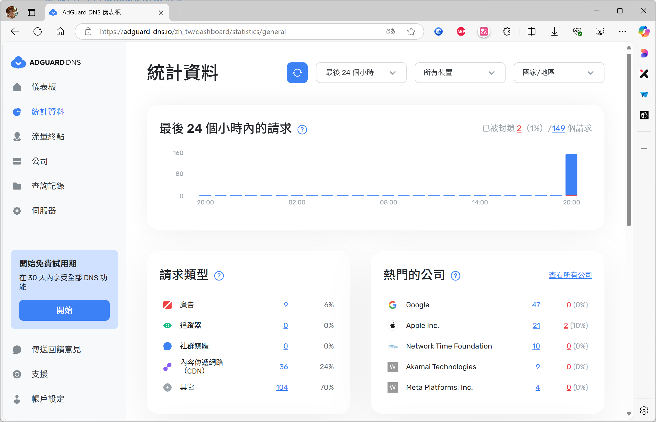Click help icon next to requests chart title

(302, 130)
